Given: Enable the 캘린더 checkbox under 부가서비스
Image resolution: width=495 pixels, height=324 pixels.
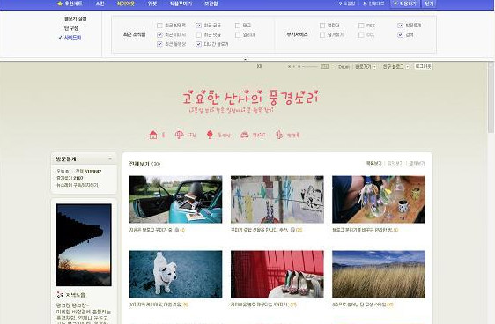Looking at the screenshot, I should click(322, 26).
